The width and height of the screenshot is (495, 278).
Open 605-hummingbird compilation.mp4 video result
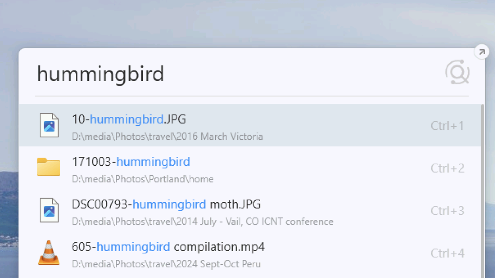coord(168,247)
